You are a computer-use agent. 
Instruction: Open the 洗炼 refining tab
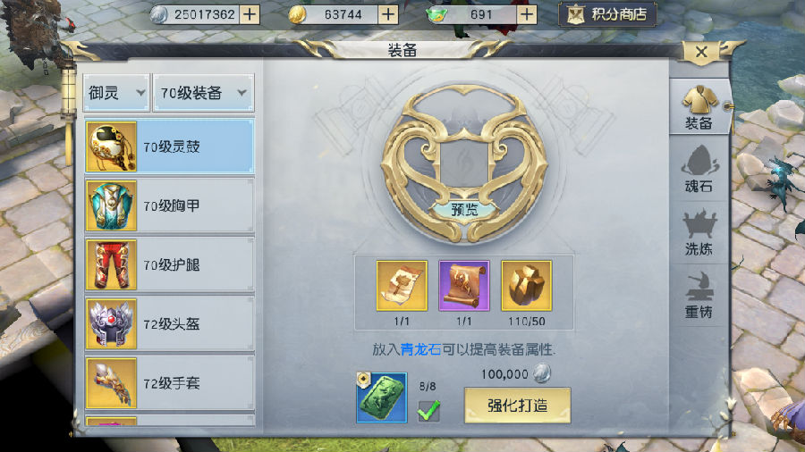point(699,232)
